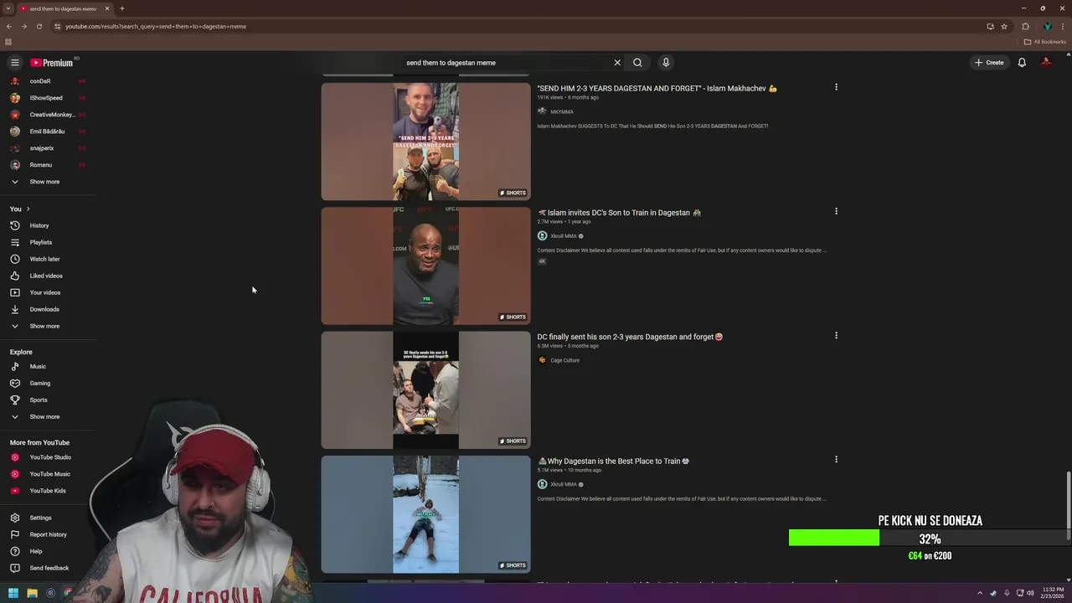Go to YouTube Premium home logo
This screenshot has height=603, width=1072.
52,63
